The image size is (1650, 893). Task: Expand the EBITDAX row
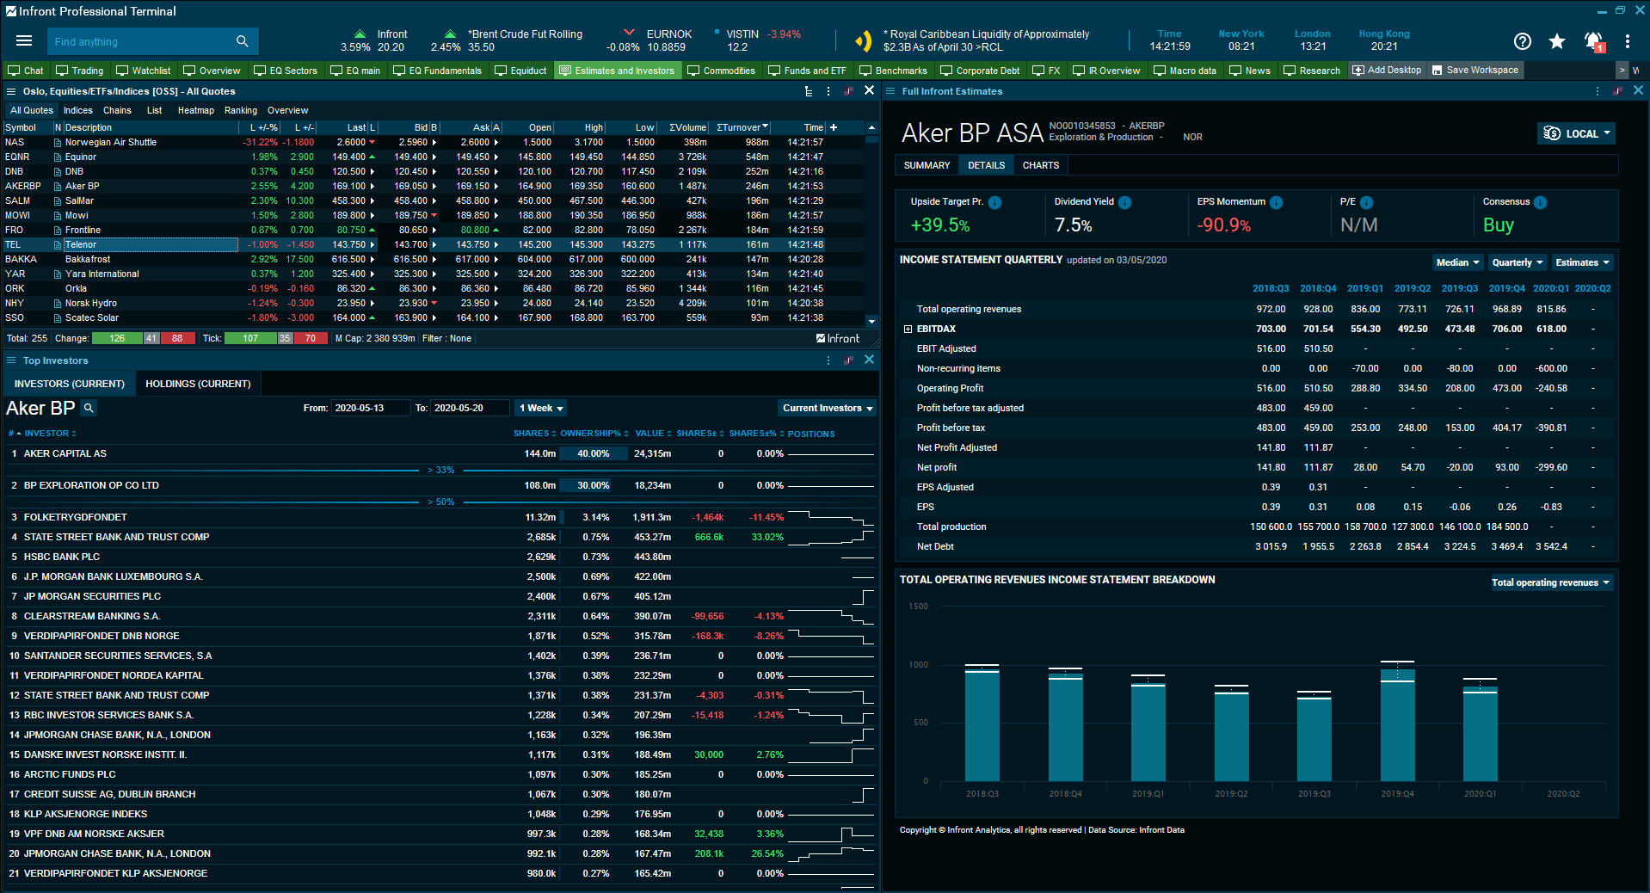coord(908,329)
